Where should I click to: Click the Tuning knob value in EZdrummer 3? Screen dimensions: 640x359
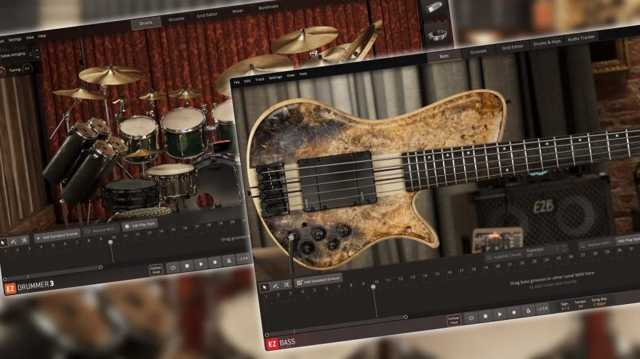(x=27, y=68)
